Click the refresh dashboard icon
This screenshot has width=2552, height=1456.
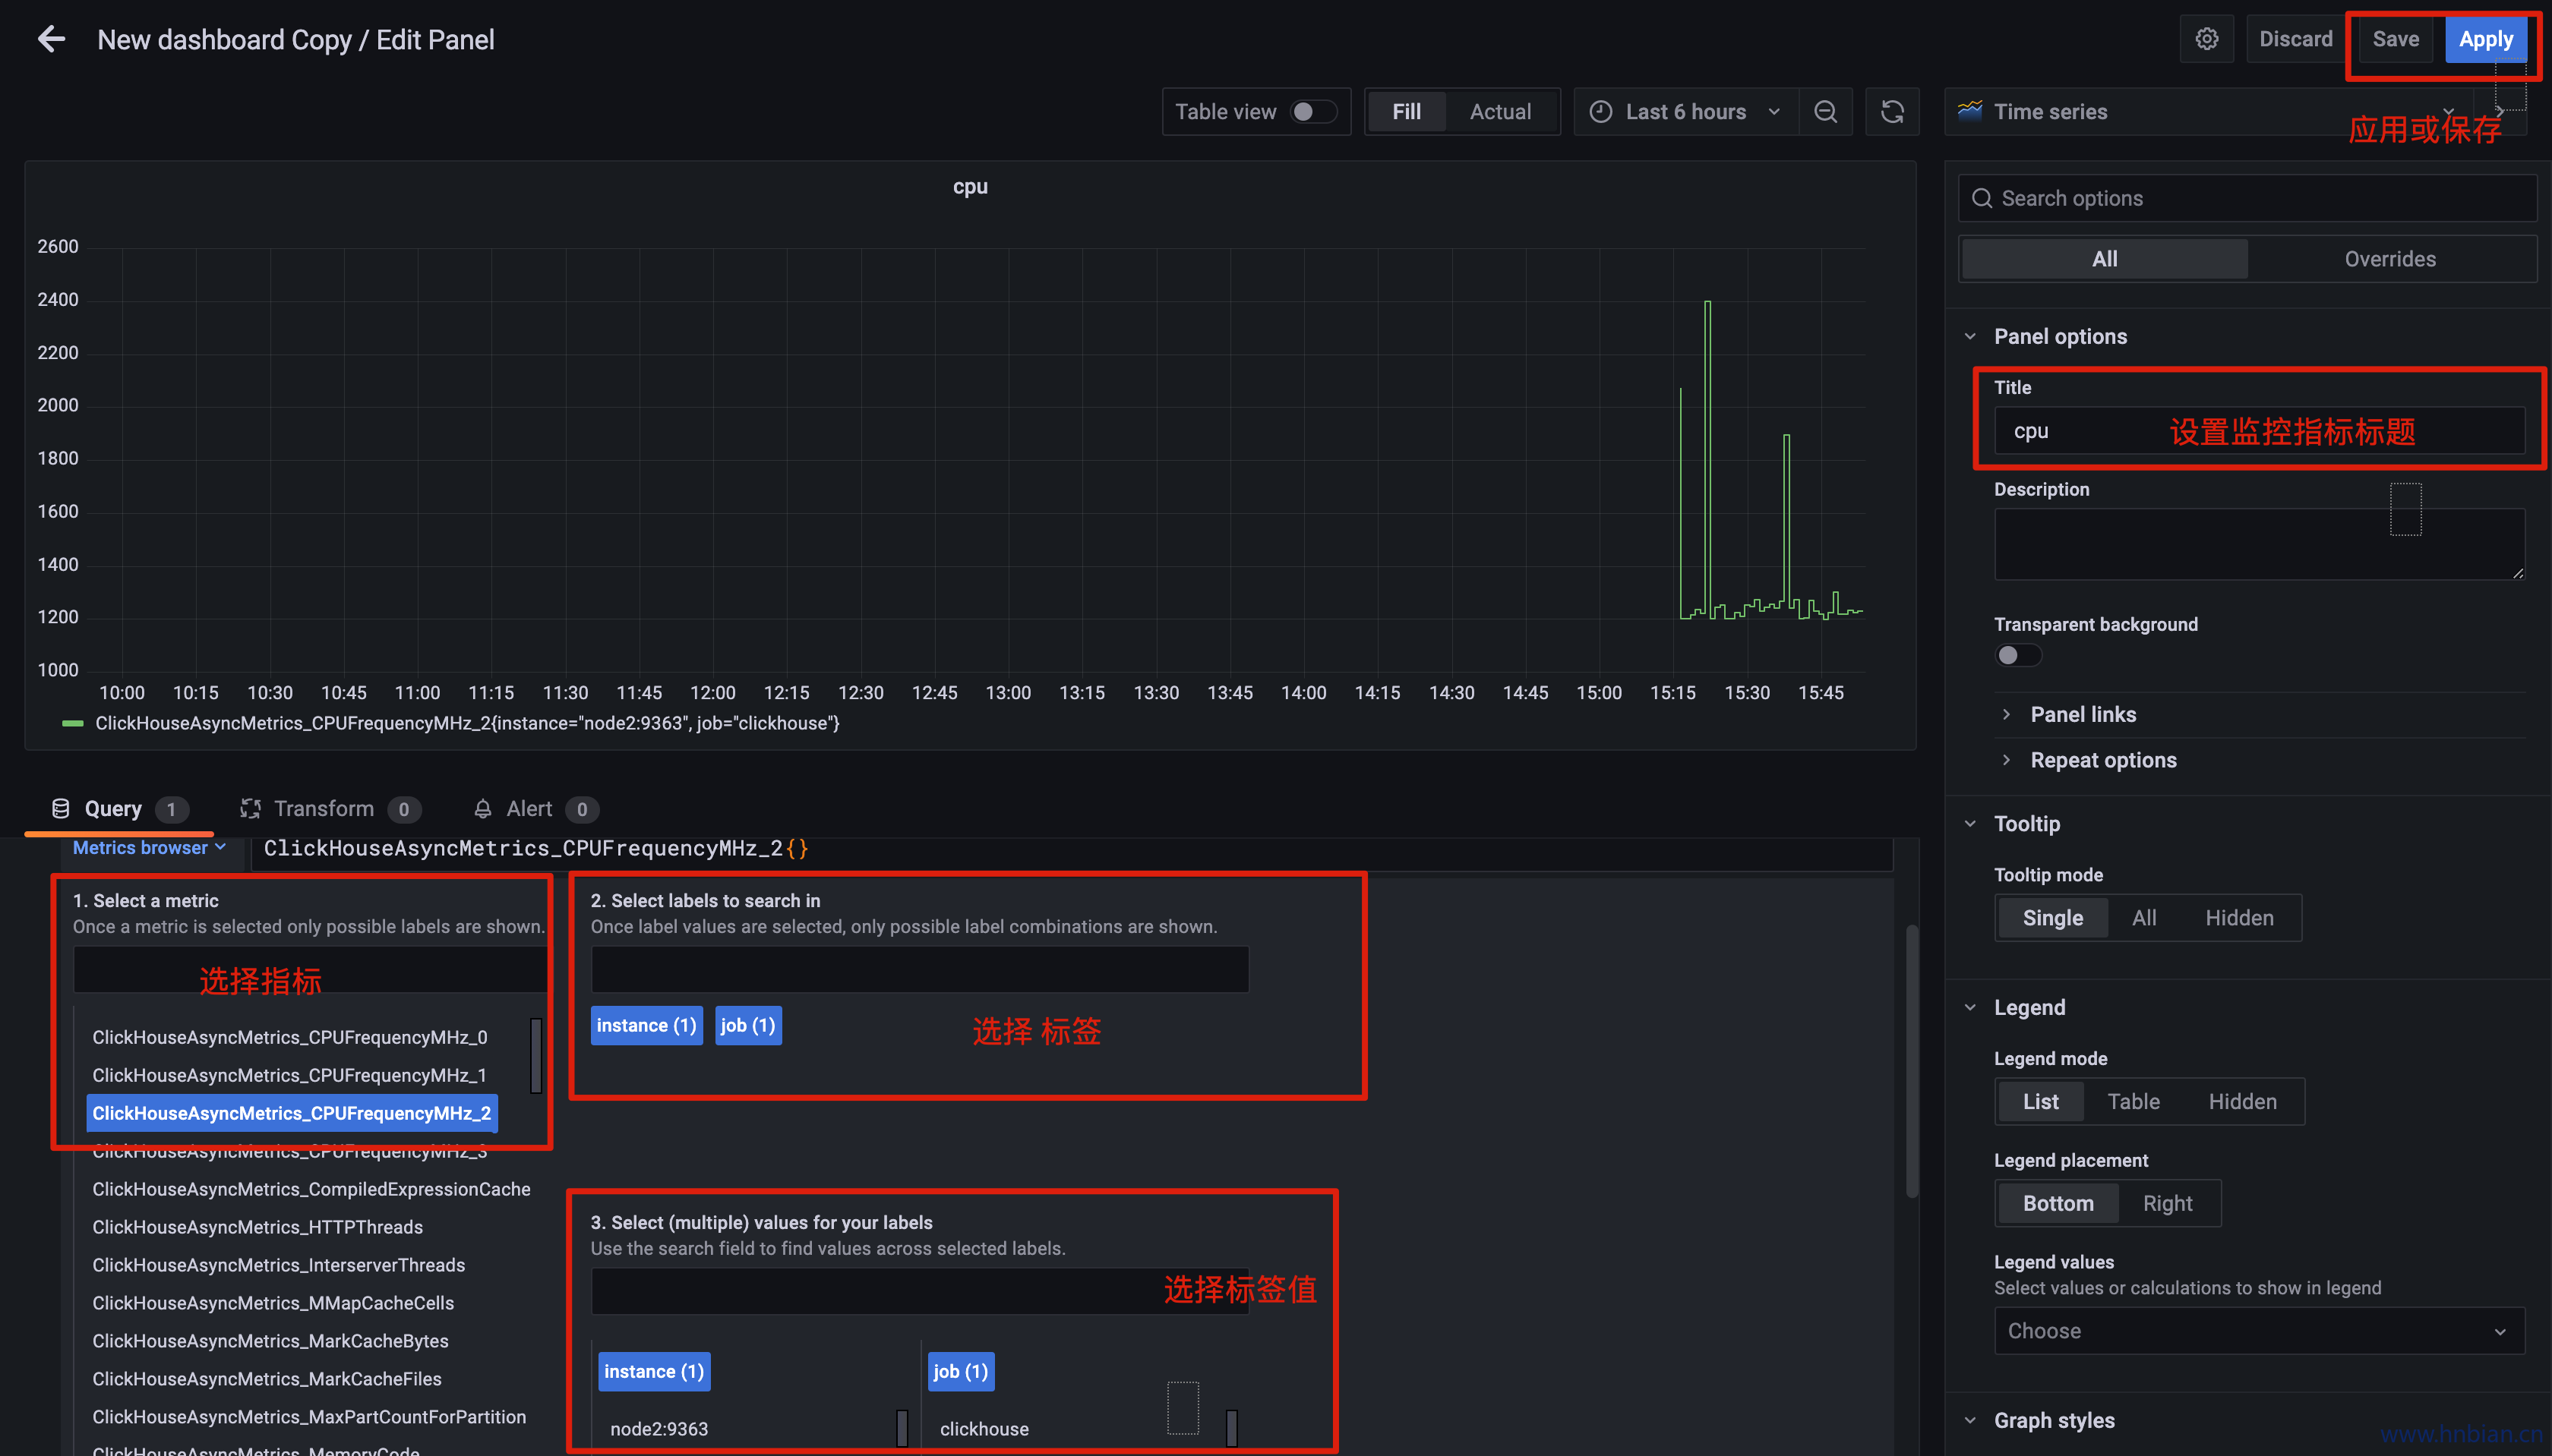pos(1892,112)
